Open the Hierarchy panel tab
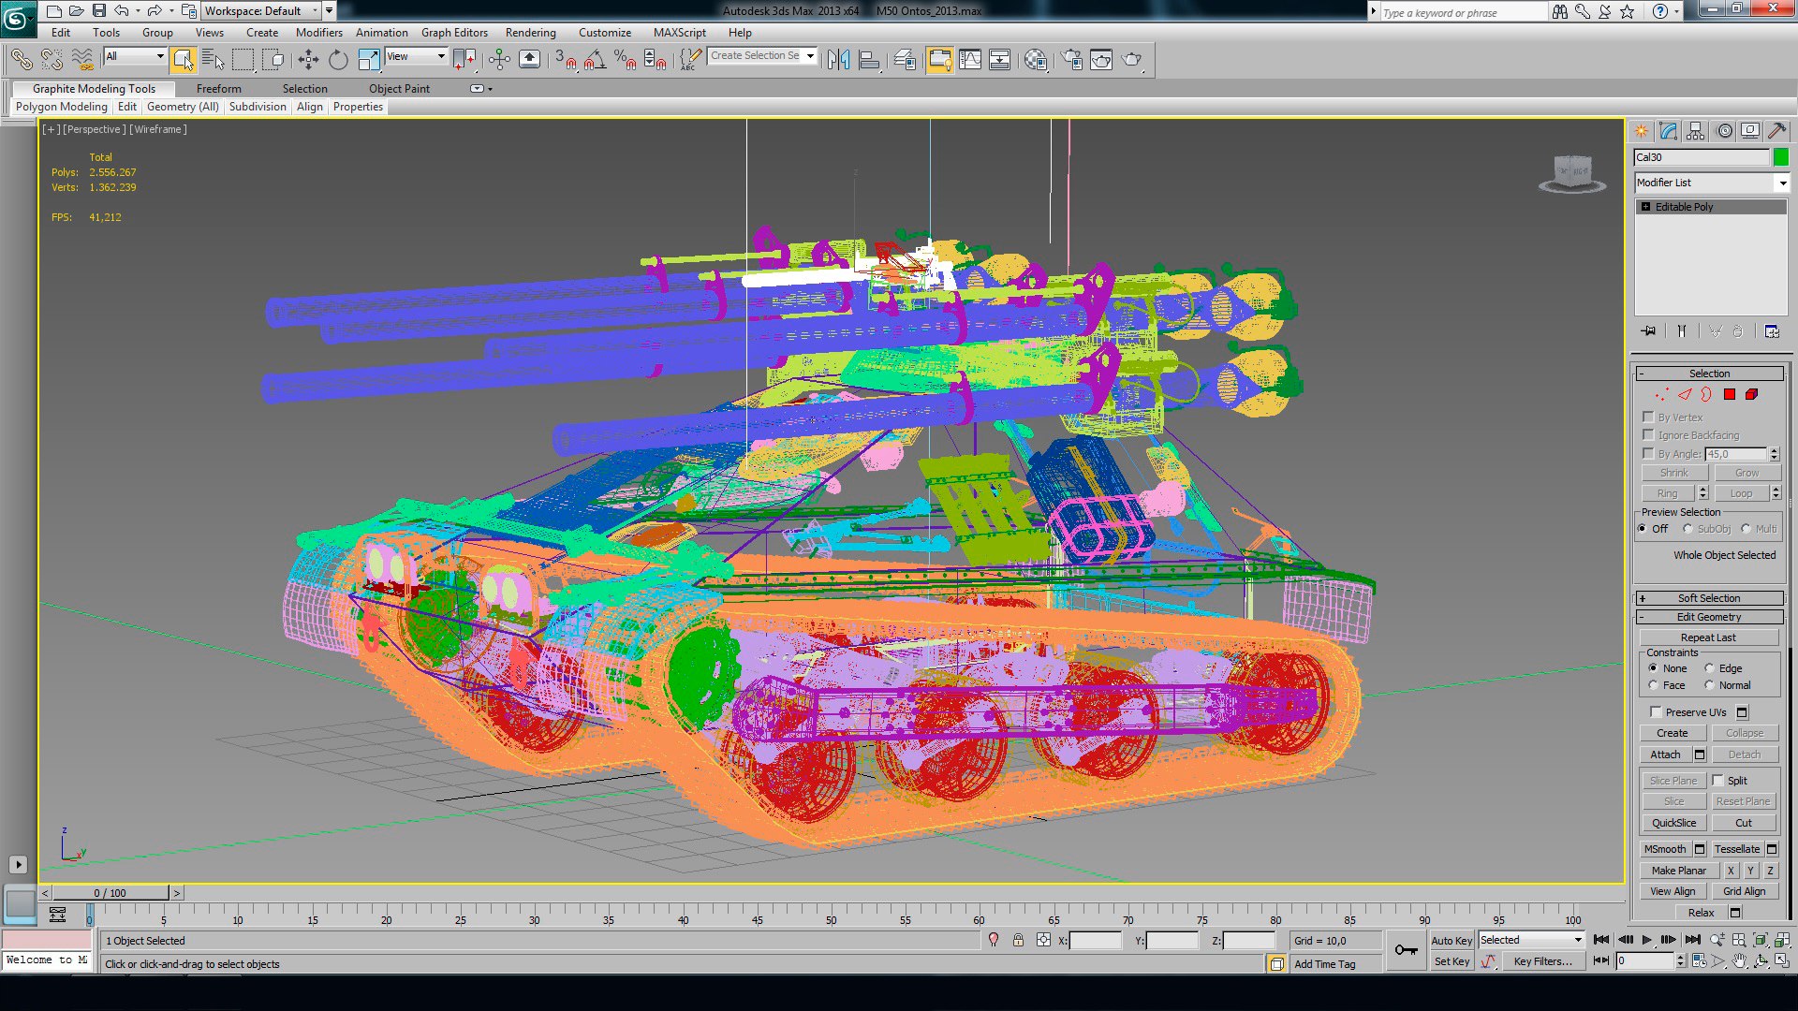1798x1011 pixels. coord(1696,131)
